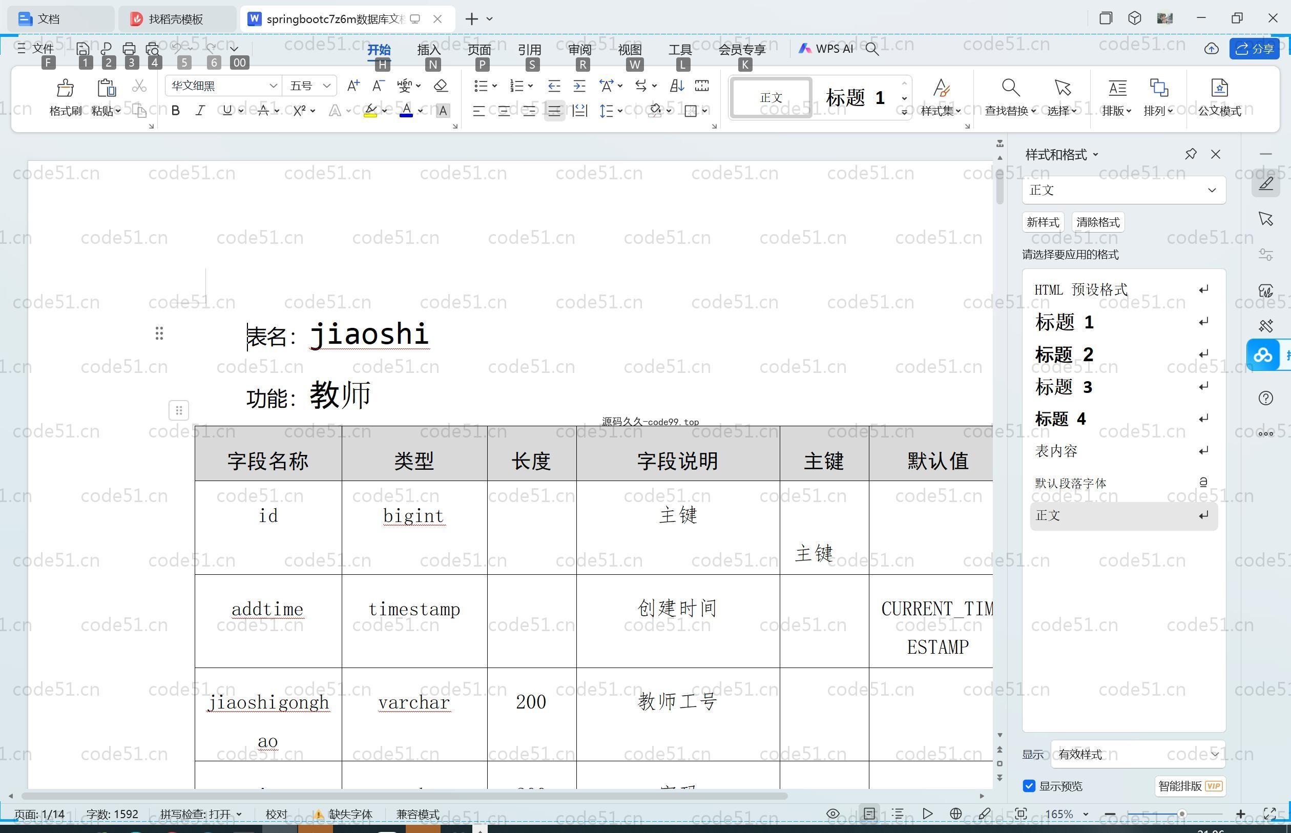Open Find and Replace (查找替换)
This screenshot has width=1291, height=833.
pyautogui.click(x=1010, y=97)
